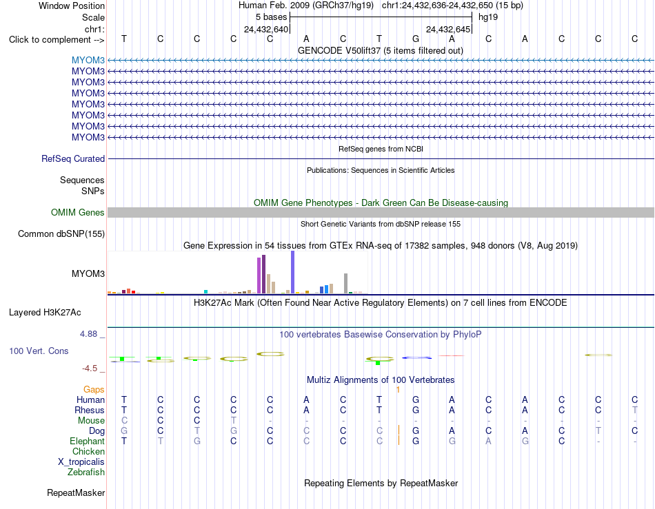Click the '5 bases' scale label
655x509 pixels.
click(272, 17)
